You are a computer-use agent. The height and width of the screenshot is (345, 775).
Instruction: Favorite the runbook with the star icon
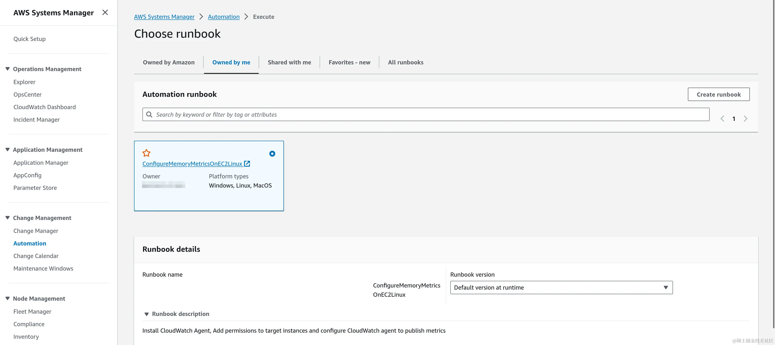click(146, 153)
